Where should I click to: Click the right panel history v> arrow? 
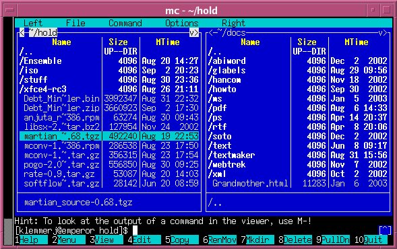(x=383, y=32)
